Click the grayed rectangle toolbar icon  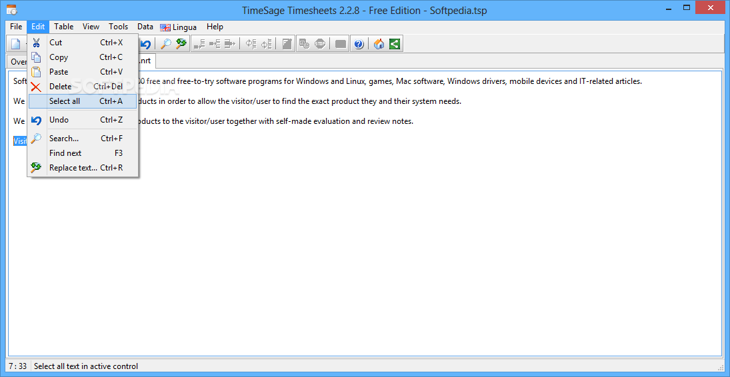pos(341,44)
